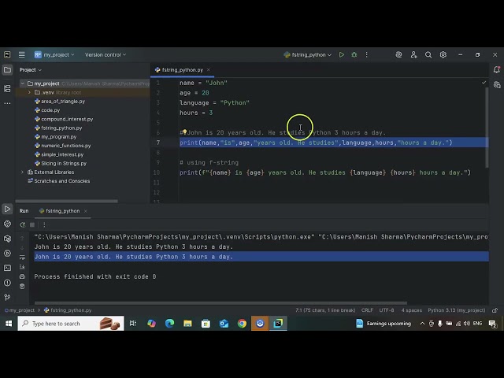
Task: Open Run toolbar more options ellipsis
Action: [44, 224]
